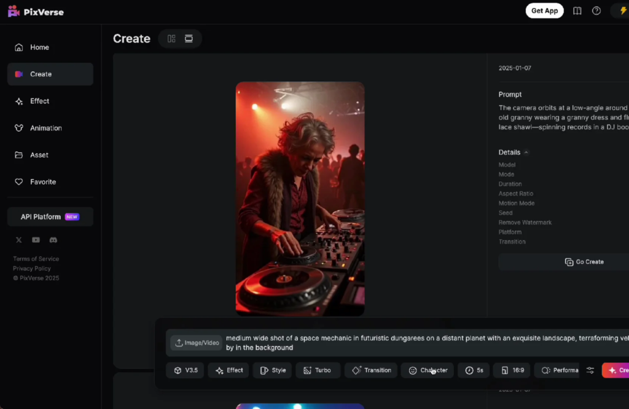Go to Animation in the sidebar
The image size is (629, 409).
point(46,128)
